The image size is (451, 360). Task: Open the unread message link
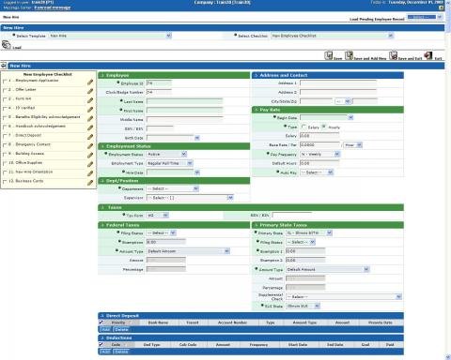53,7
